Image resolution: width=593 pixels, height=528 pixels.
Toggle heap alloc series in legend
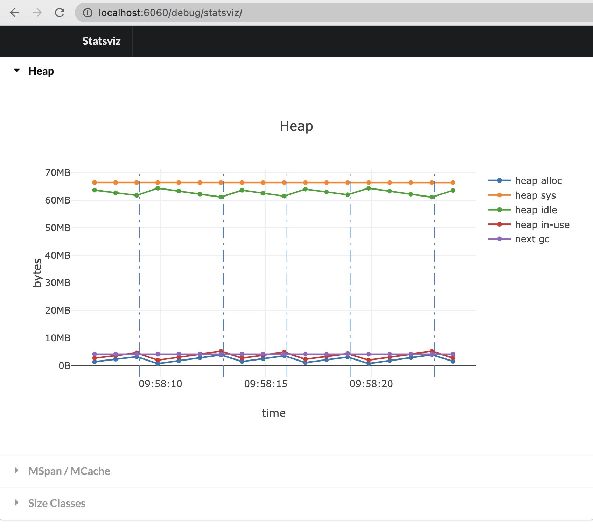pos(538,181)
